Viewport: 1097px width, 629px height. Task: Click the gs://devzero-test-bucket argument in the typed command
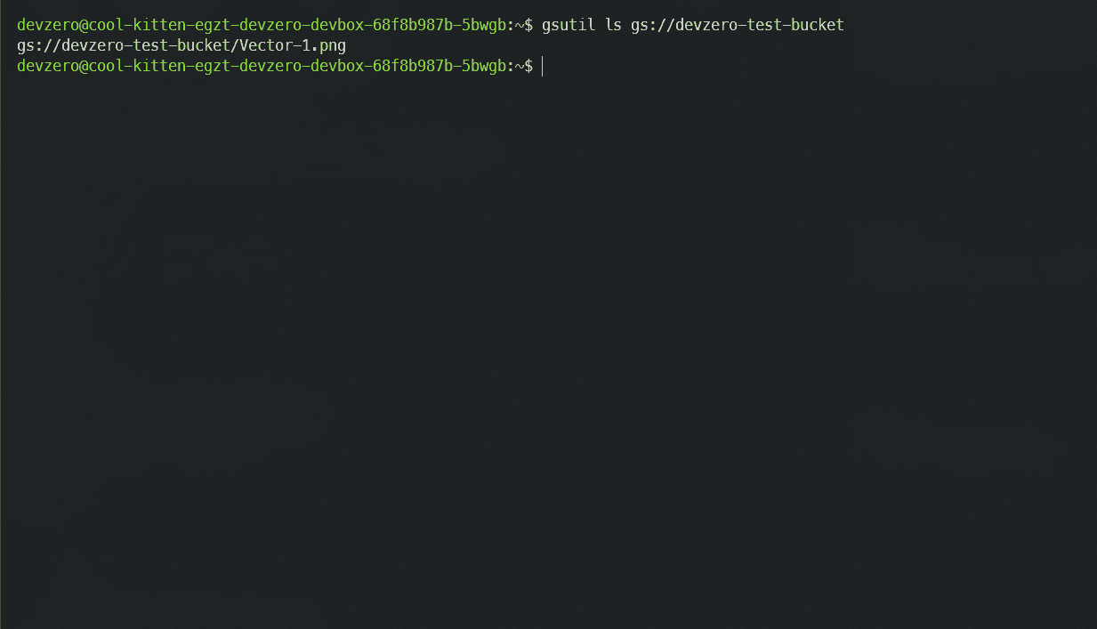(738, 25)
